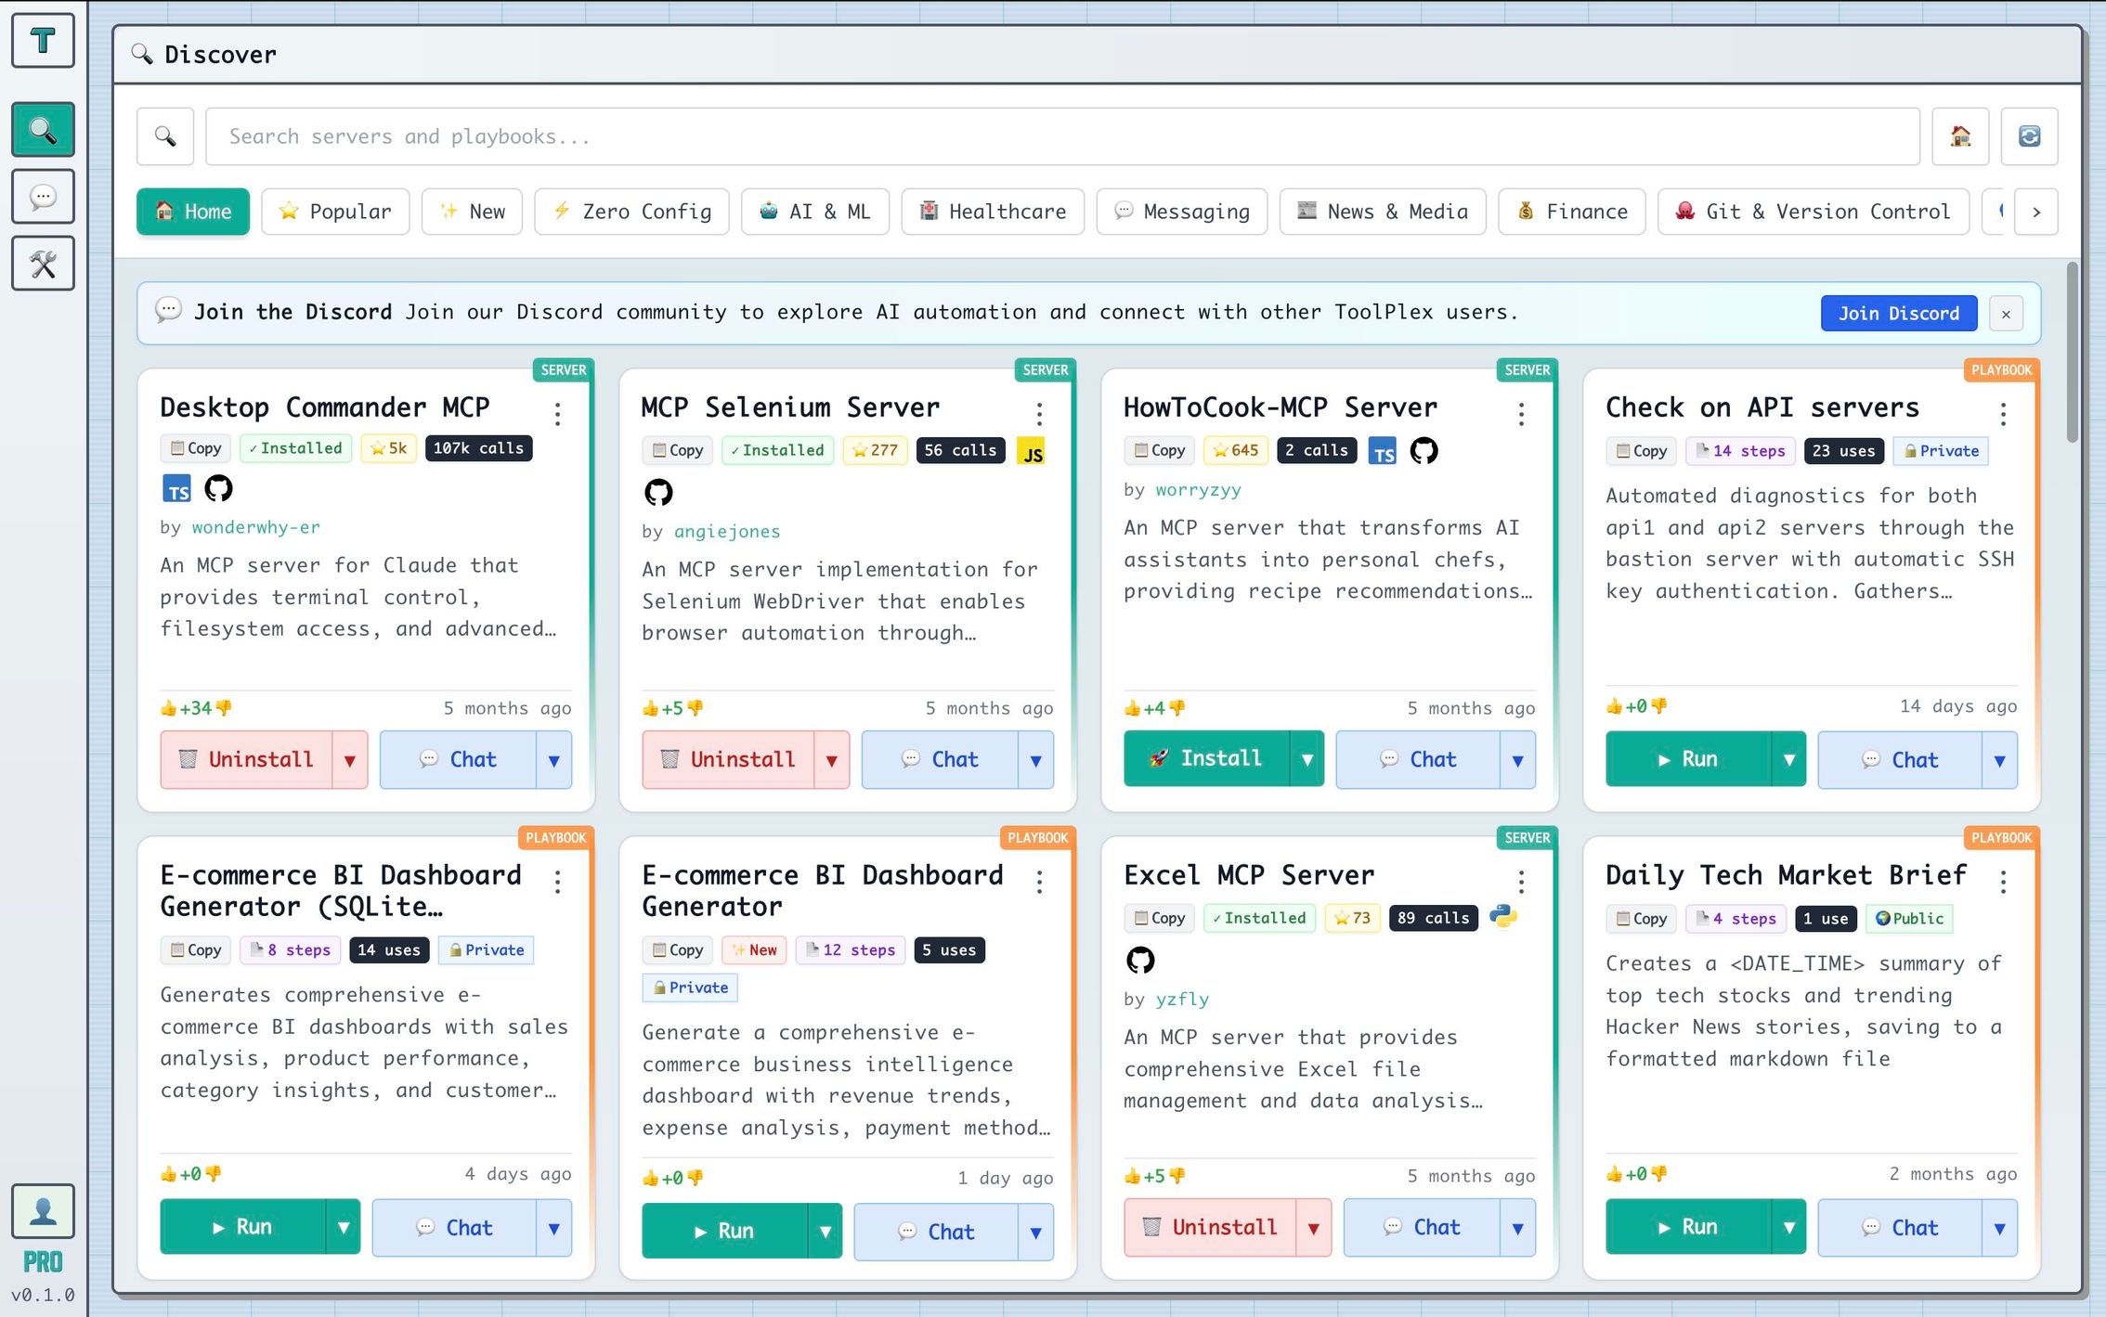Refresh results using the refresh icon

tap(2030, 136)
